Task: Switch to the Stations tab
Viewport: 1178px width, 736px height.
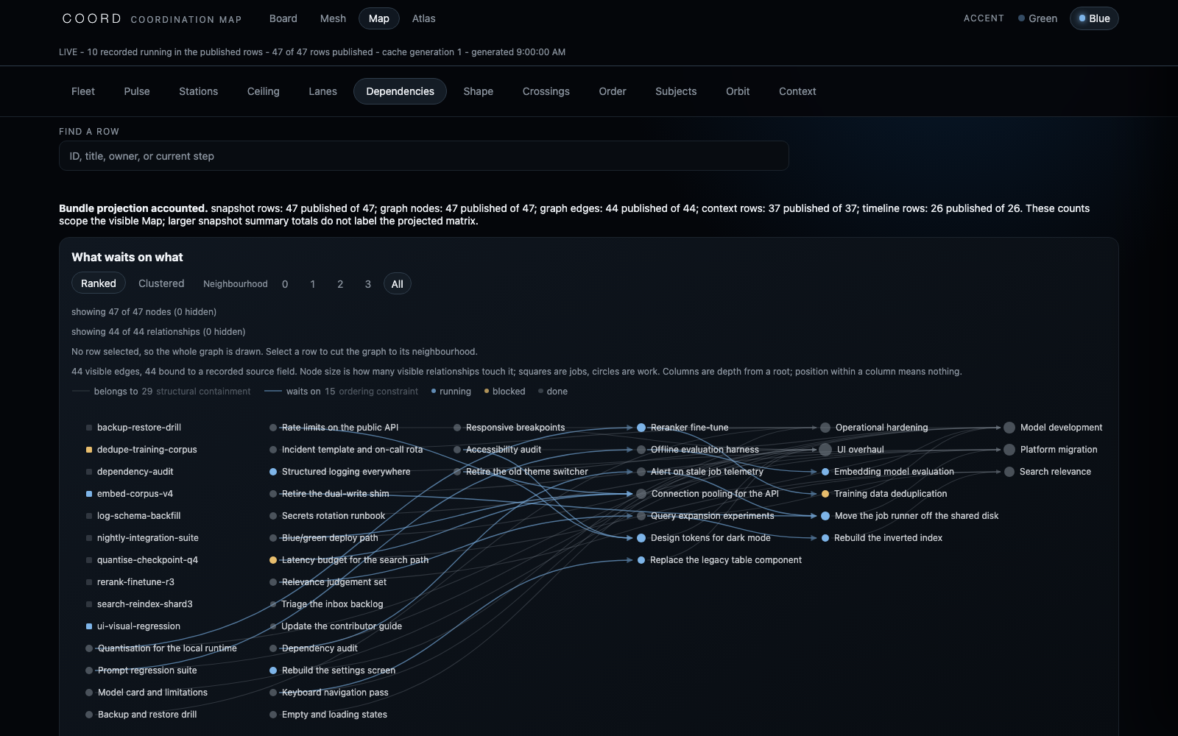Action: point(199,91)
